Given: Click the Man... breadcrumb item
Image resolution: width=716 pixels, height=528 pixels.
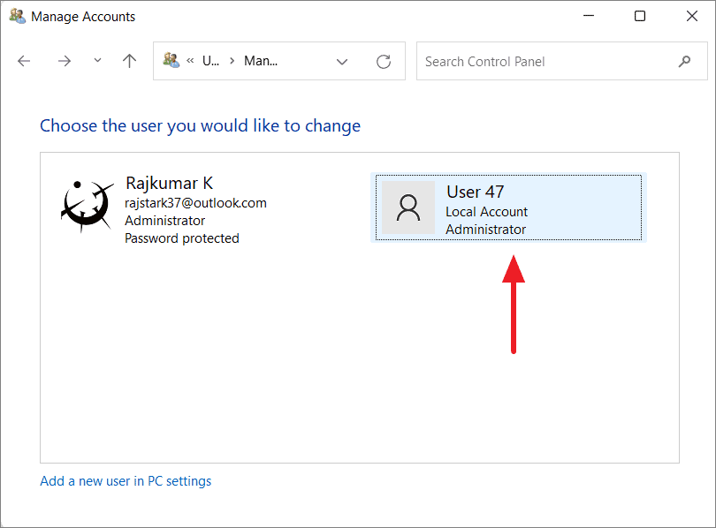Looking at the screenshot, I should click(x=261, y=61).
